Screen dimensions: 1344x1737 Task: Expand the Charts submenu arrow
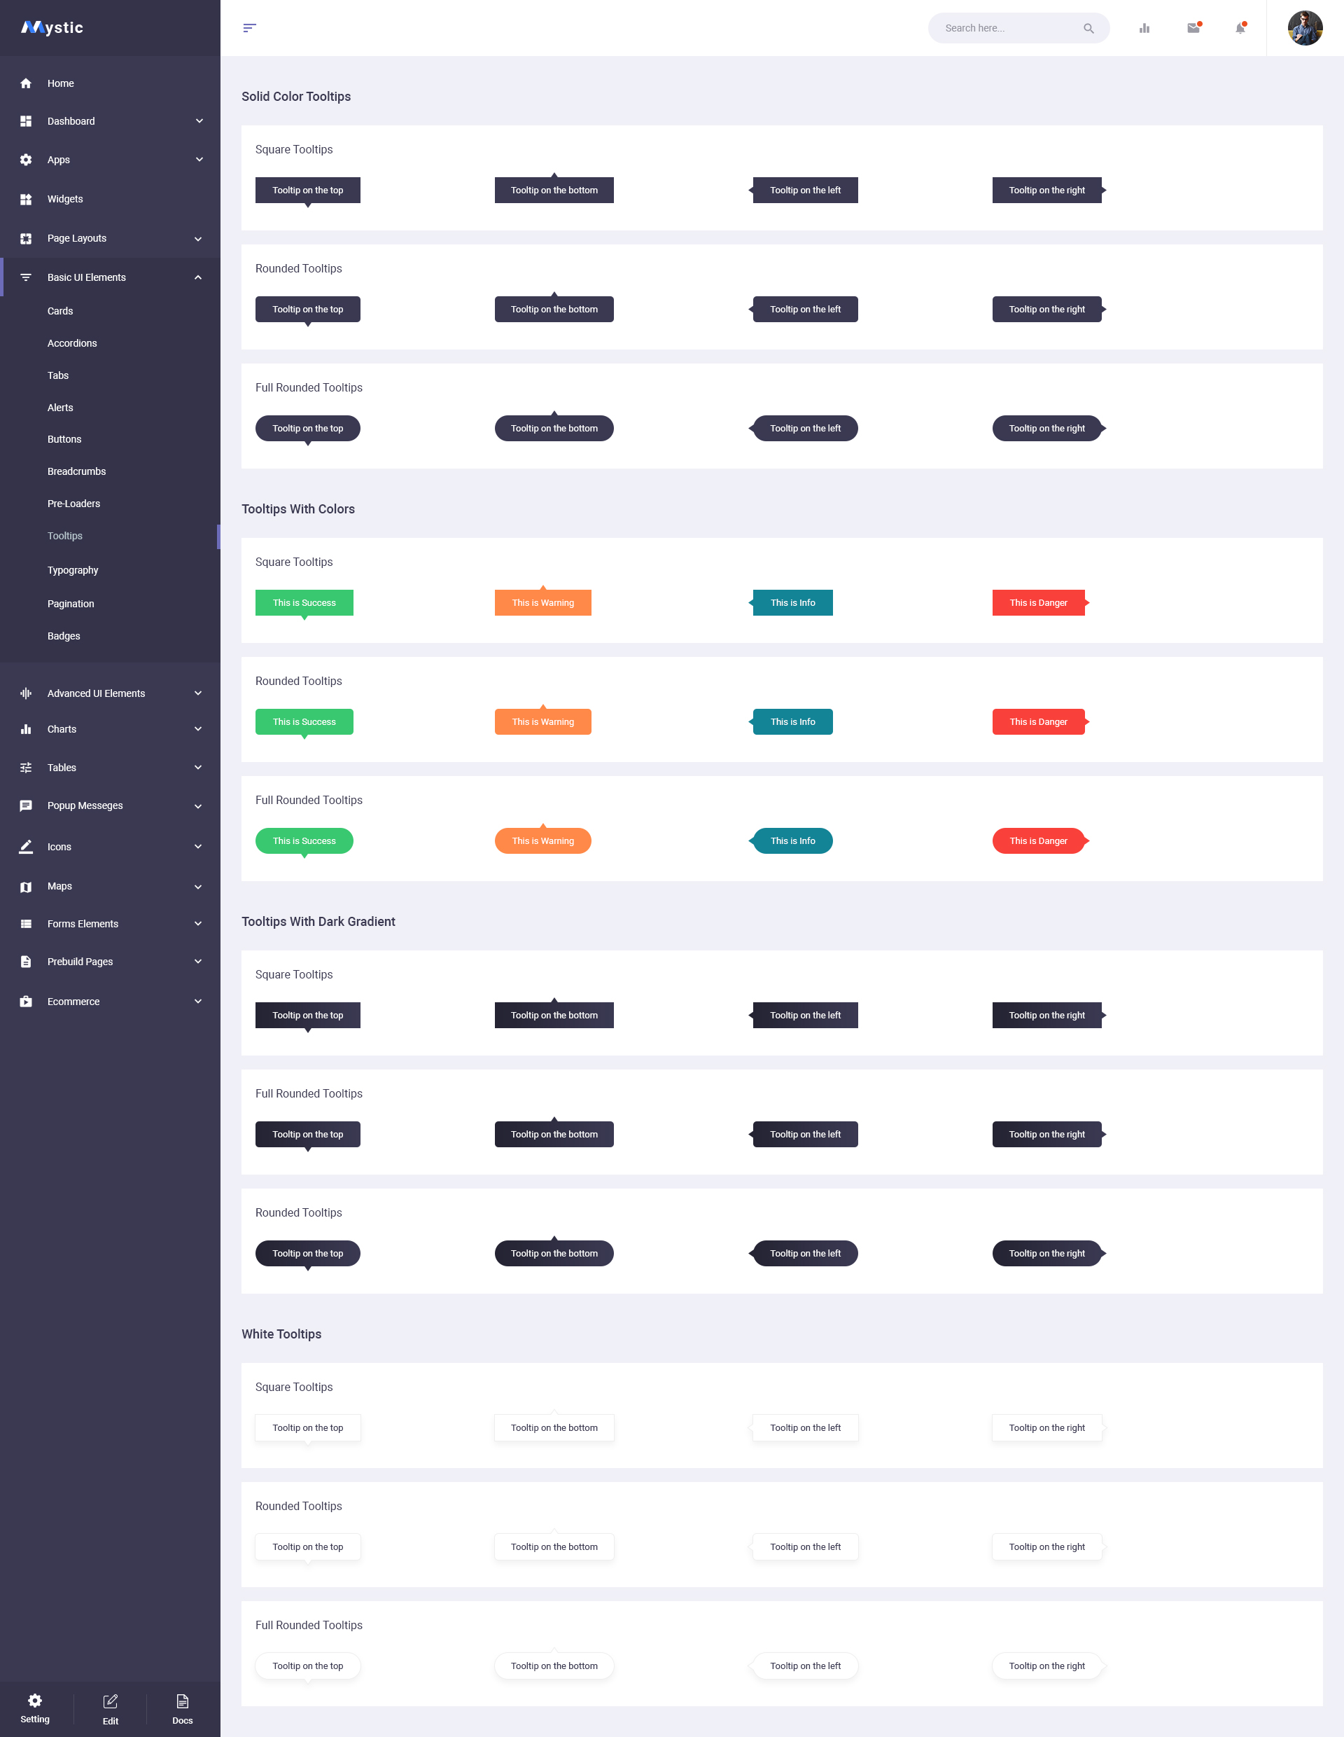pos(198,728)
